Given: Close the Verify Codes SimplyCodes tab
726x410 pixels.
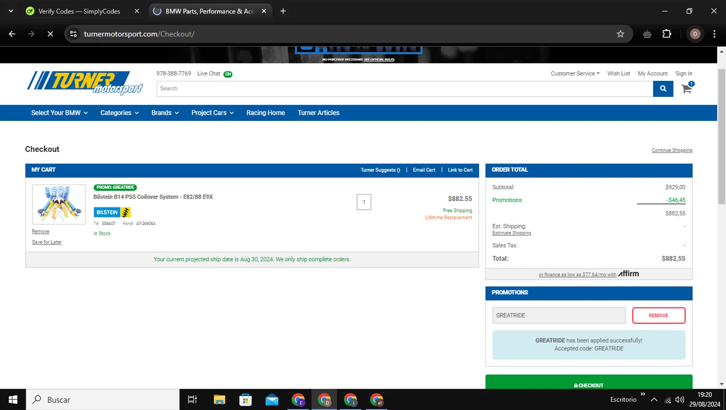Looking at the screenshot, I should [x=137, y=11].
